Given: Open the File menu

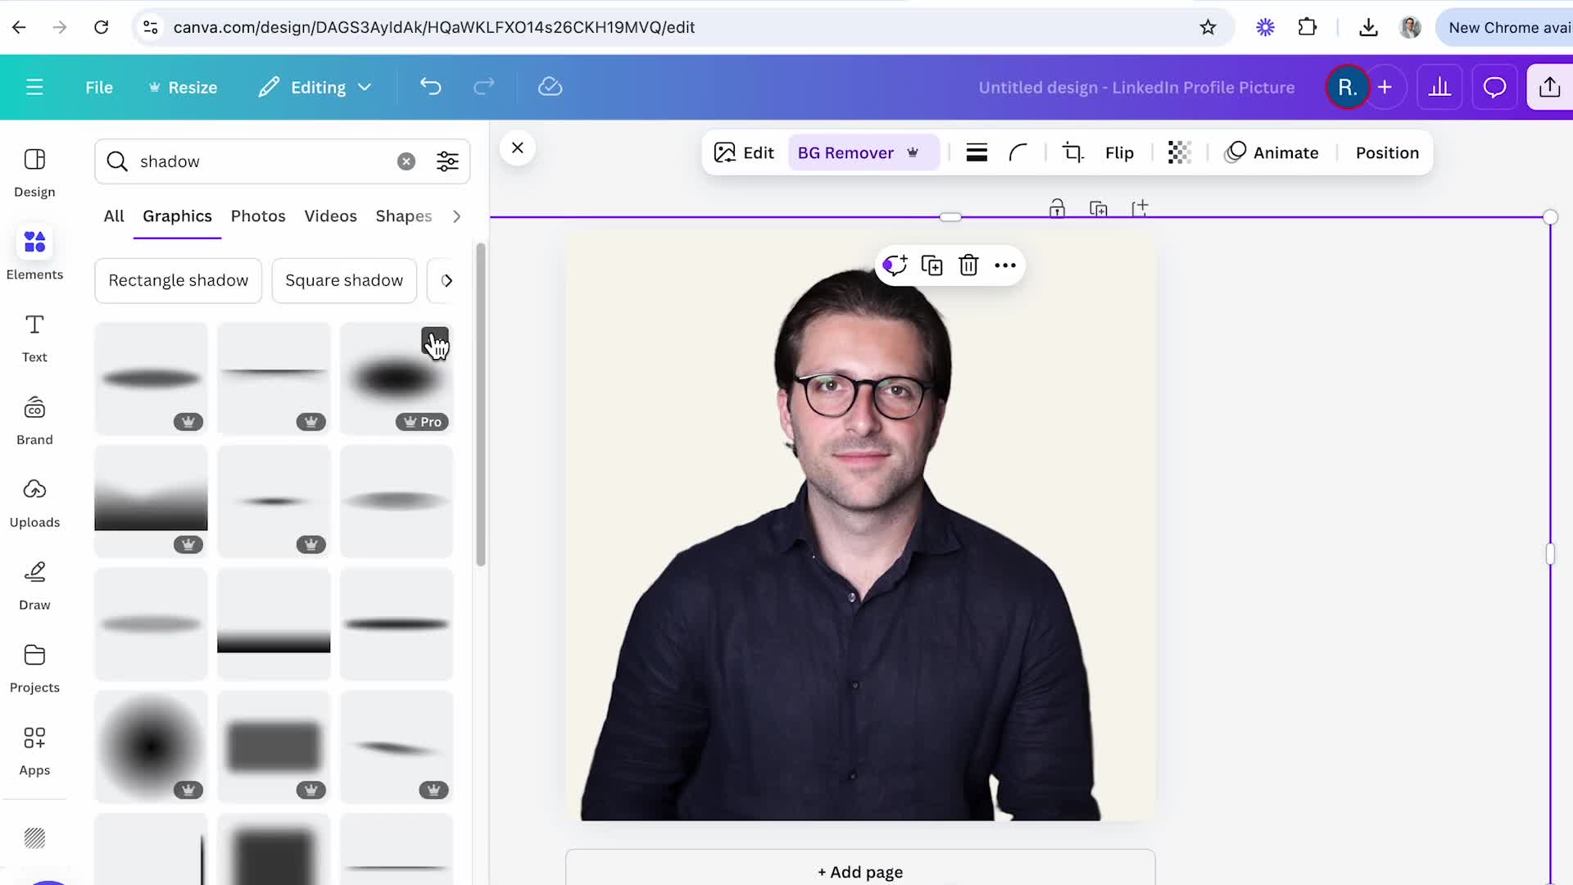Looking at the screenshot, I should (99, 87).
